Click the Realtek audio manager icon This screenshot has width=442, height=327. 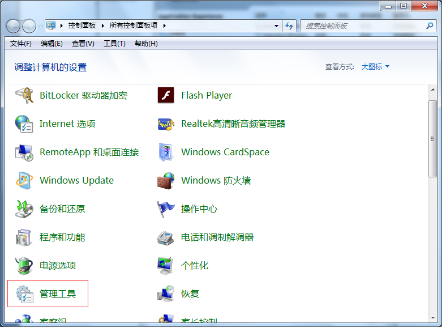click(x=166, y=124)
